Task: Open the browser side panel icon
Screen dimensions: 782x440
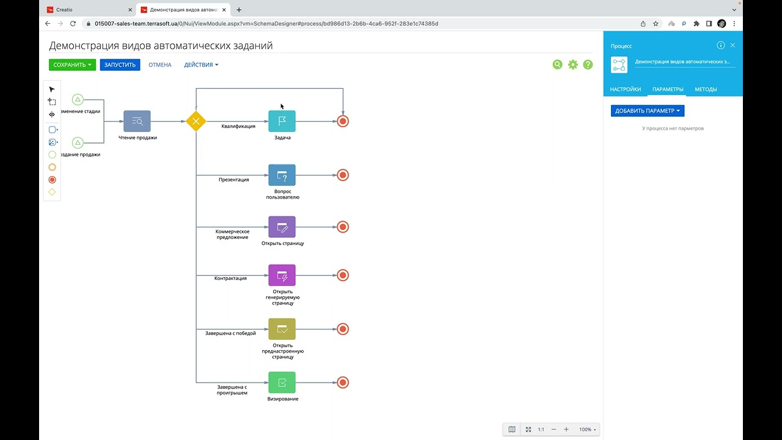Action: 709,24
